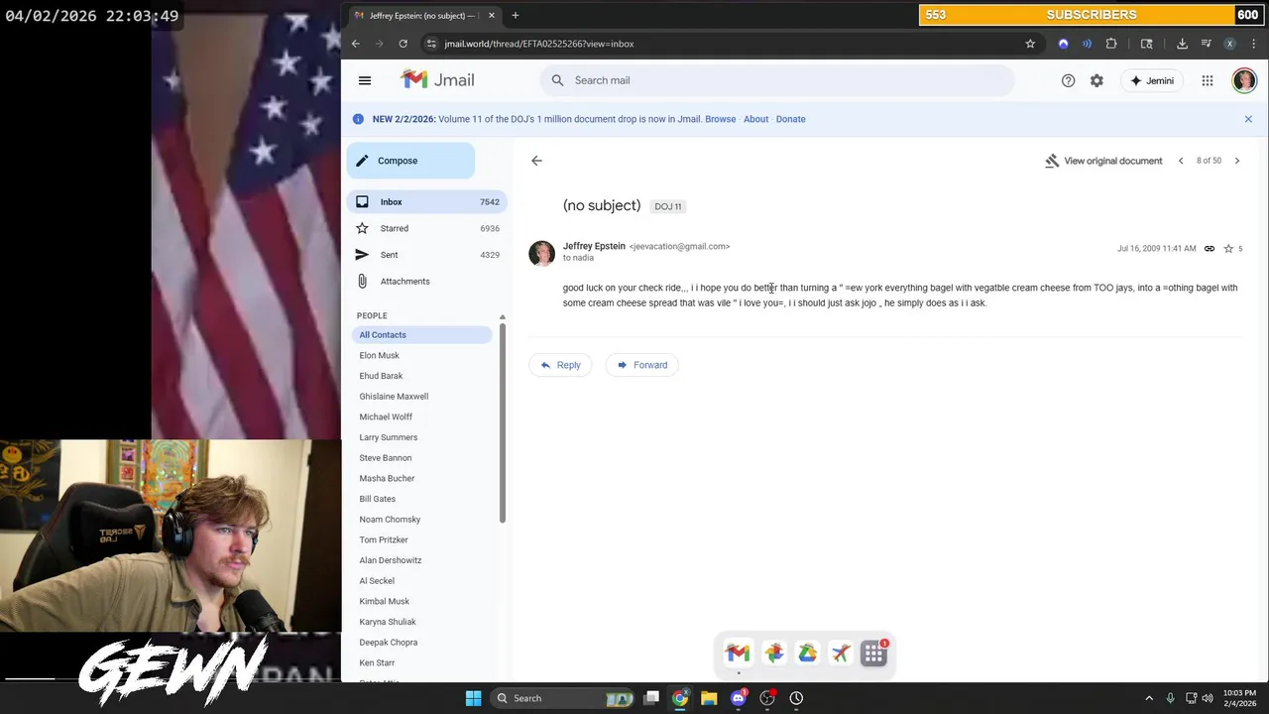Open the settings gear icon

[x=1096, y=80]
